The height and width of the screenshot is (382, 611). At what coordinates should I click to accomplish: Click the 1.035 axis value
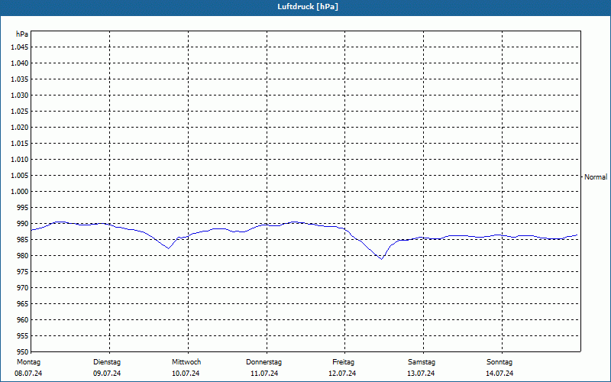20,79
